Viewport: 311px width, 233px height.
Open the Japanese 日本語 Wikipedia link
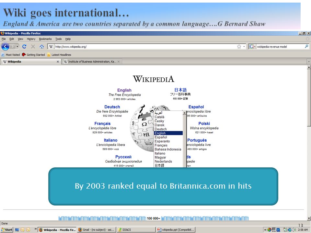coord(180,90)
